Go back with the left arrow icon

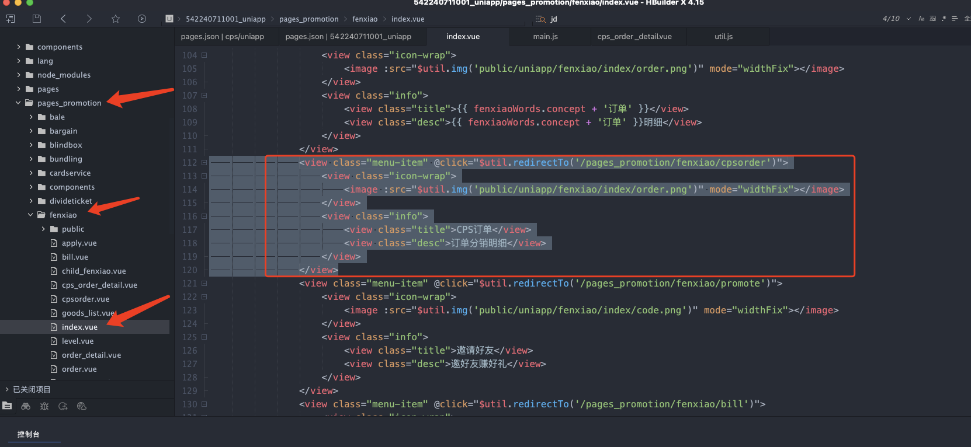tap(63, 19)
